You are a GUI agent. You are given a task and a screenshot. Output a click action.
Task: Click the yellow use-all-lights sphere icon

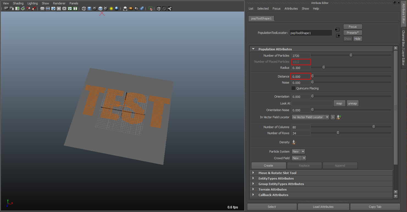tap(111, 9)
